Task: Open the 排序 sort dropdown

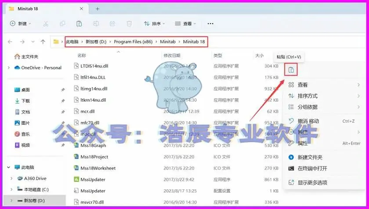Action: pyautogui.click(x=154, y=24)
